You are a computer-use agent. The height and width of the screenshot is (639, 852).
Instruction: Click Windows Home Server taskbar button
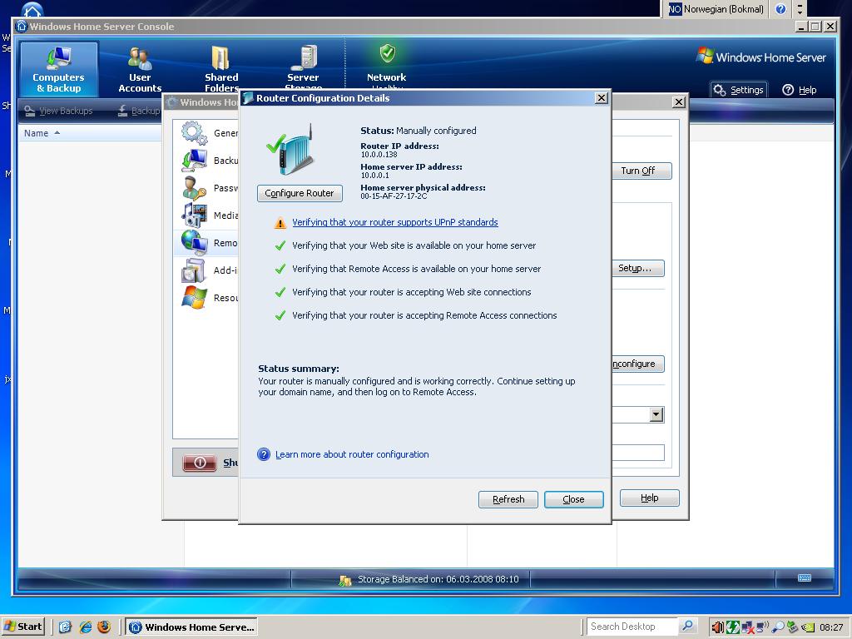(x=192, y=627)
